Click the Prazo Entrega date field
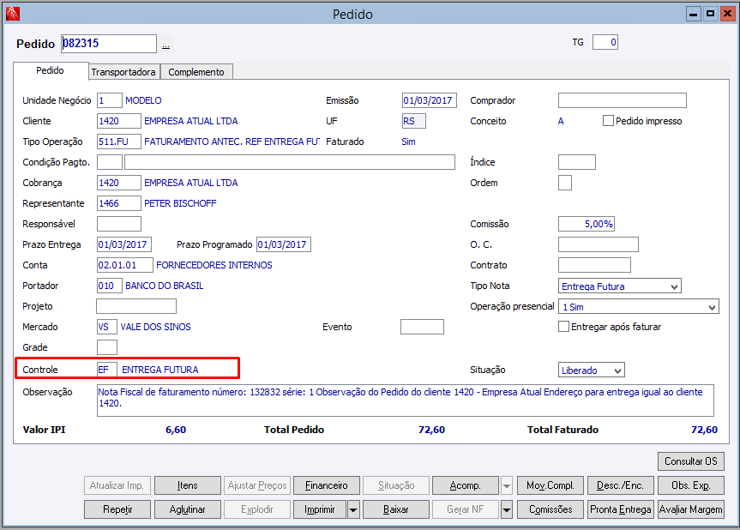Image resolution: width=740 pixels, height=530 pixels. (x=124, y=244)
